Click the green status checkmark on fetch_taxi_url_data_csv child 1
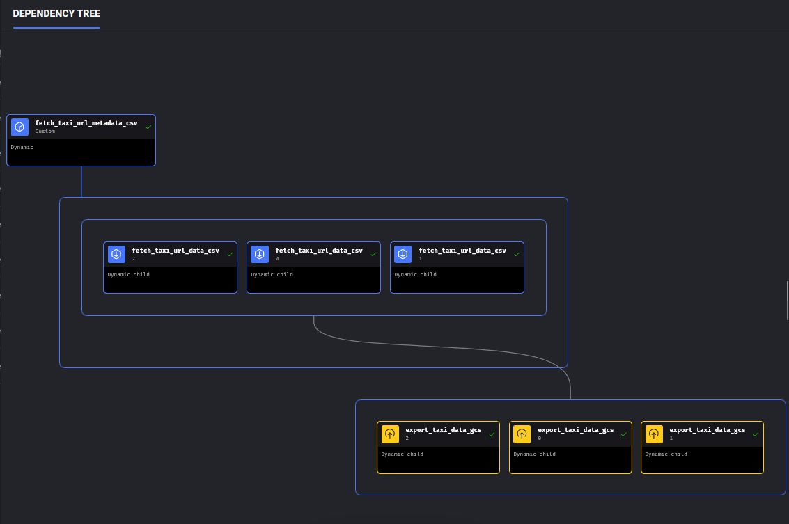Image resolution: width=789 pixels, height=524 pixels. click(517, 254)
